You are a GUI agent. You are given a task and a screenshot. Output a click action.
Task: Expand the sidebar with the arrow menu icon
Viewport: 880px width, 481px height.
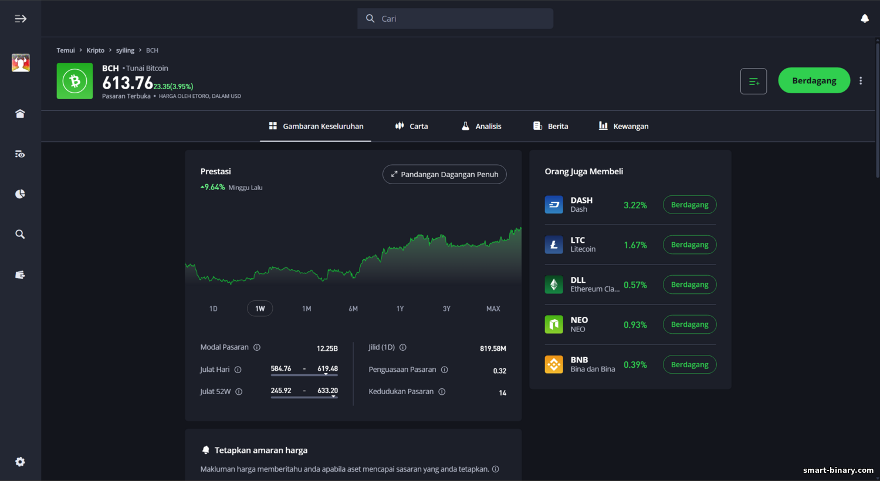21,19
